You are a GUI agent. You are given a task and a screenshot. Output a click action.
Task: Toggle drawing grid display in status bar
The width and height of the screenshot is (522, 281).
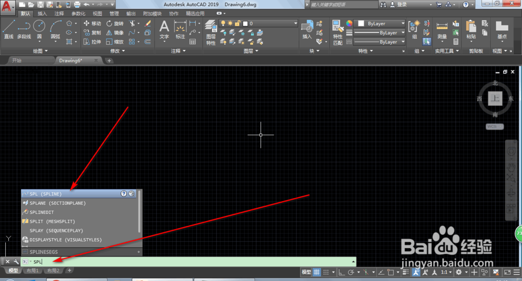[316, 272]
